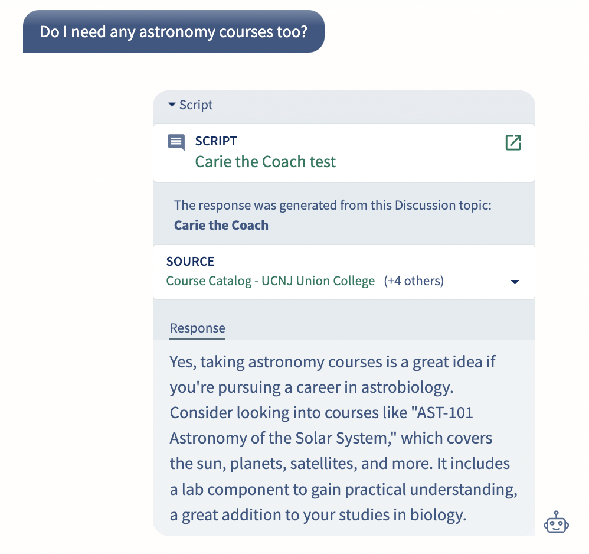Click the SOURCE heading label

191,261
